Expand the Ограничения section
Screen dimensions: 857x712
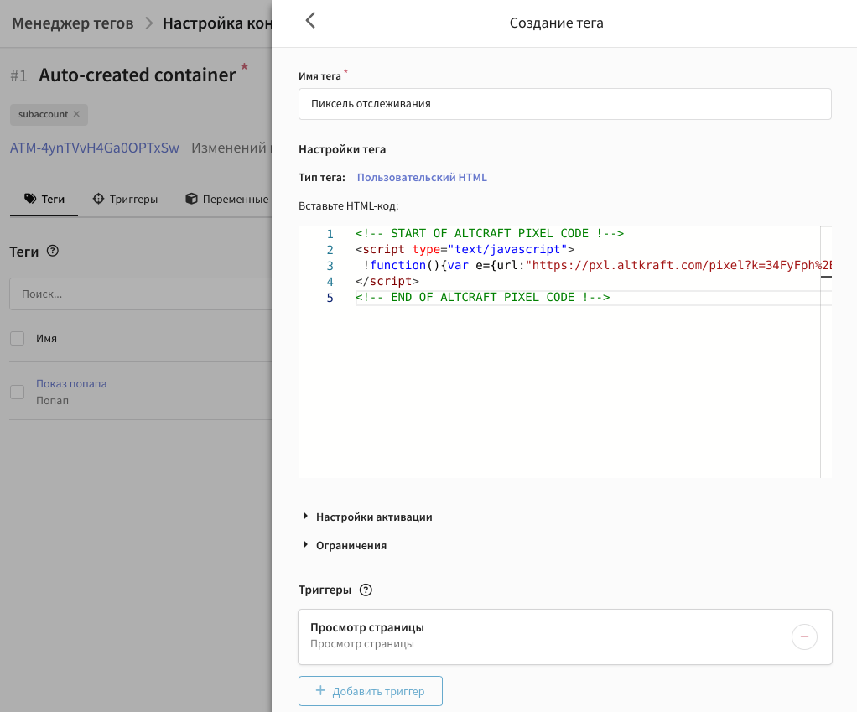click(345, 545)
